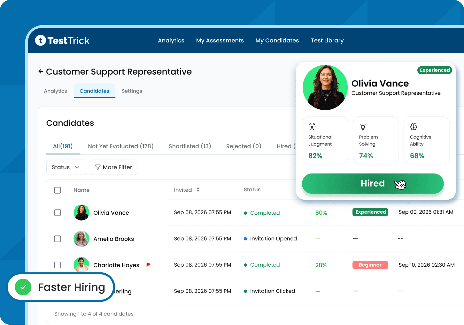Click Olivia Vance's avatar in the table row
The height and width of the screenshot is (325, 464).
tap(81, 212)
